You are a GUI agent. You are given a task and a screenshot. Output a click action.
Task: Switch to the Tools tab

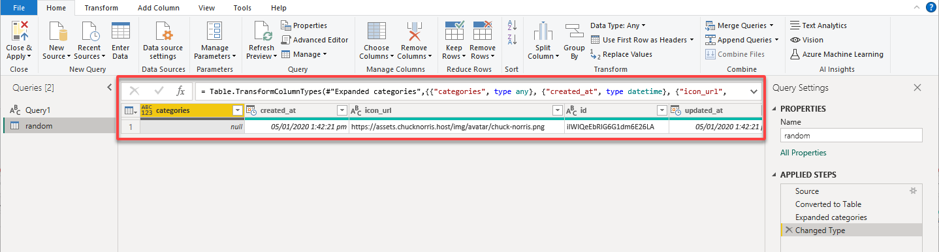pyautogui.click(x=242, y=8)
